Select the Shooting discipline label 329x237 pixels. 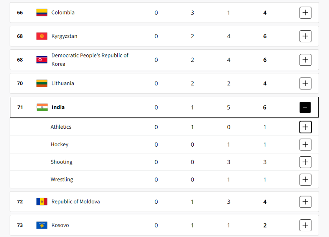coord(61,162)
